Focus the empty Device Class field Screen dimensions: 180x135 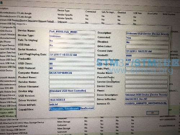pyautogui.click(x=146, y=86)
